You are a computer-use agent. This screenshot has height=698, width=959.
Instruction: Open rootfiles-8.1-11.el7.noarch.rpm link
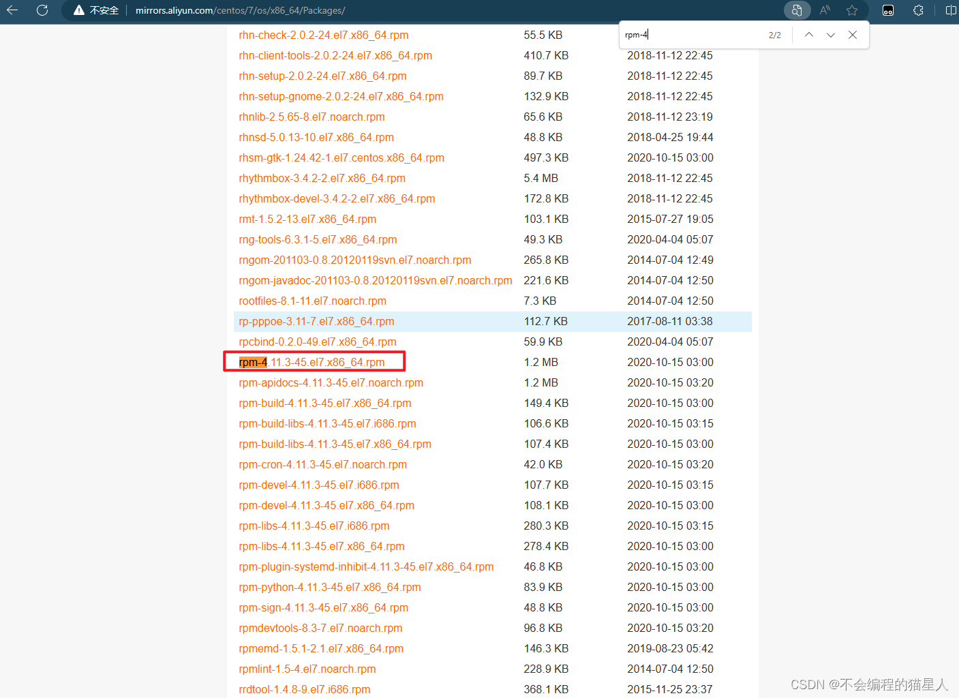(312, 301)
